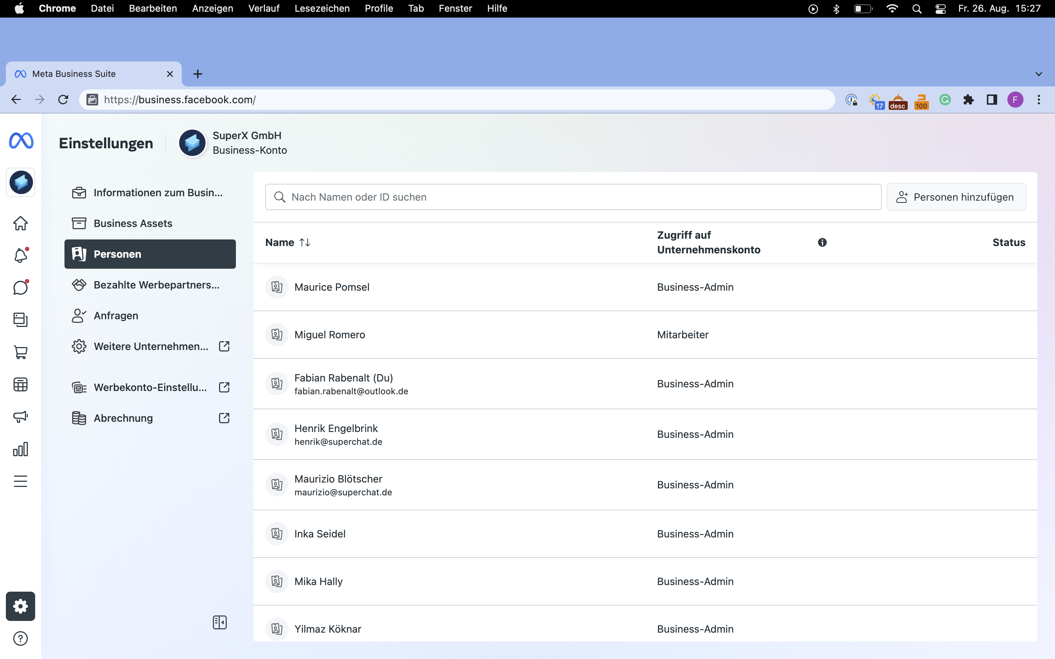Select Business Assets in settings menu
The image size is (1055, 659).
click(133, 223)
